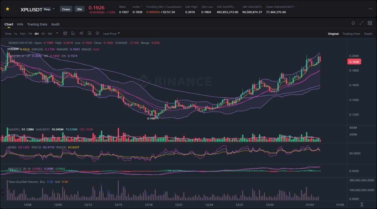Select the 1H timeframe
This screenshot has width=377, height=209.
click(30, 34)
